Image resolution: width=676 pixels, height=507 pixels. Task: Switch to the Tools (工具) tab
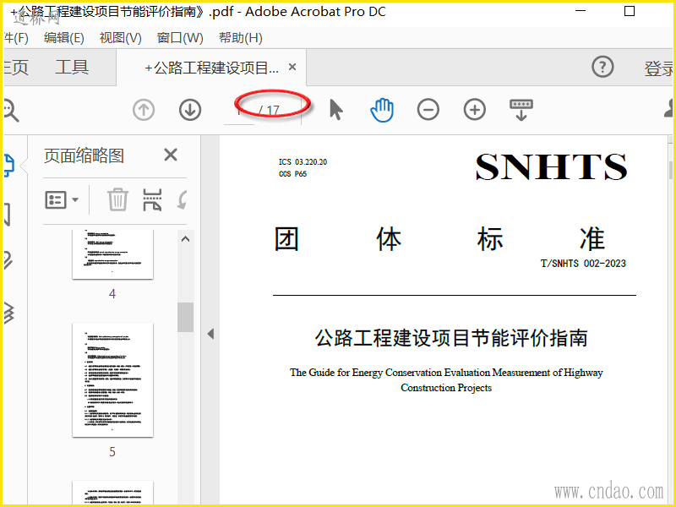(72, 68)
